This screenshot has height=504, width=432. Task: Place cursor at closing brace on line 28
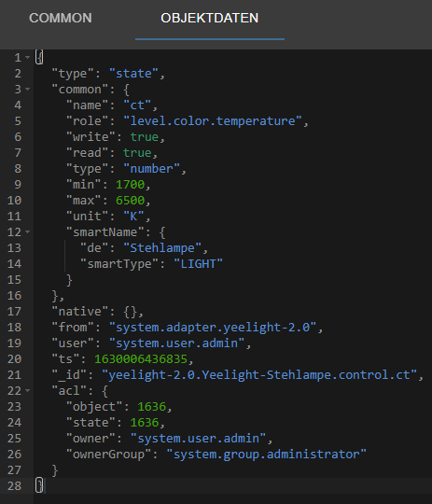(39, 485)
